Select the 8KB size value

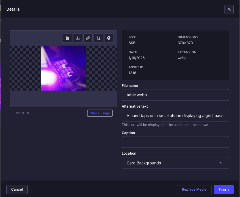(x=132, y=43)
